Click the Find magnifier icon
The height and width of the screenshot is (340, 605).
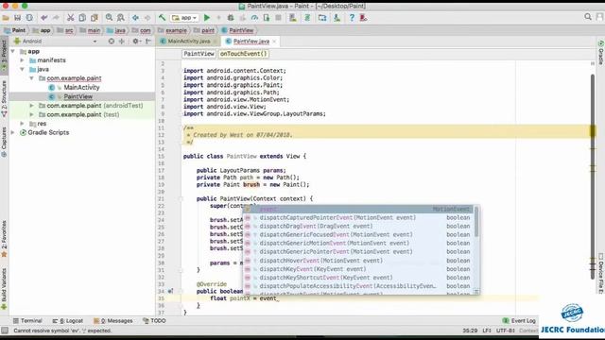(x=110, y=18)
